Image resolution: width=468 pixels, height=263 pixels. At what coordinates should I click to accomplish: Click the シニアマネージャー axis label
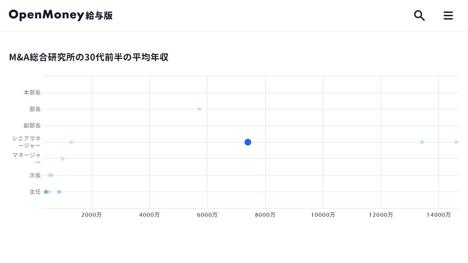point(26,142)
